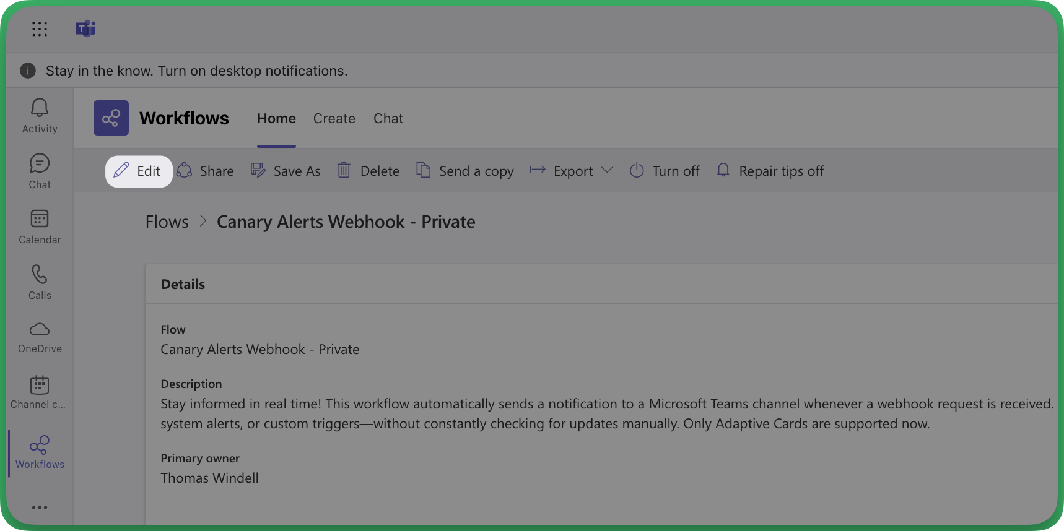The image size is (1064, 531).
Task: Share this flow
Action: tap(205, 171)
